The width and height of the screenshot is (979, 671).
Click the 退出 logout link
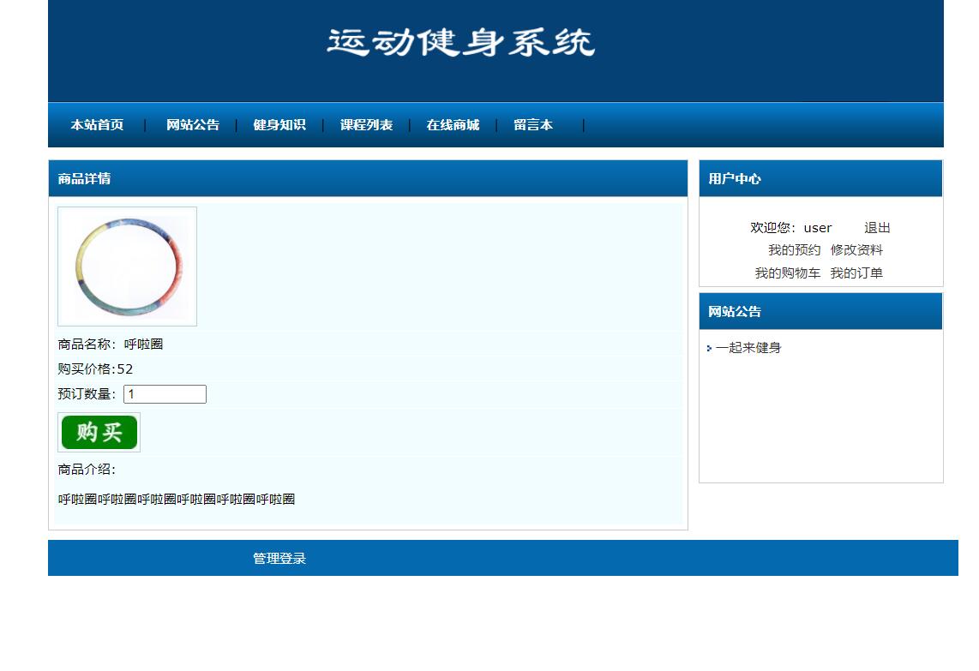878,227
